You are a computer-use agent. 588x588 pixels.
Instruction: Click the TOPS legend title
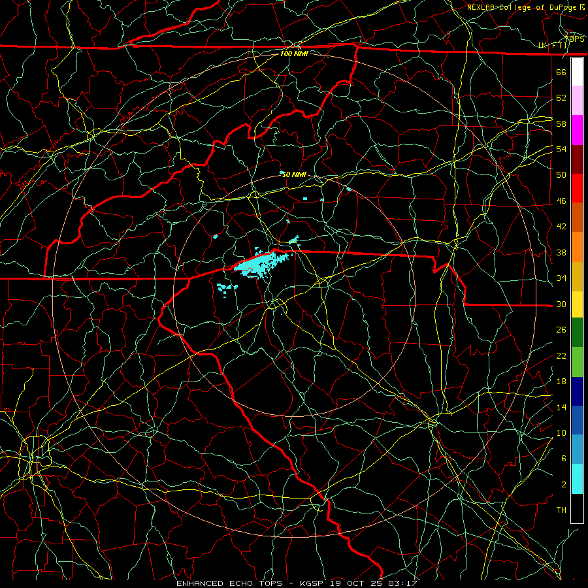[574, 39]
